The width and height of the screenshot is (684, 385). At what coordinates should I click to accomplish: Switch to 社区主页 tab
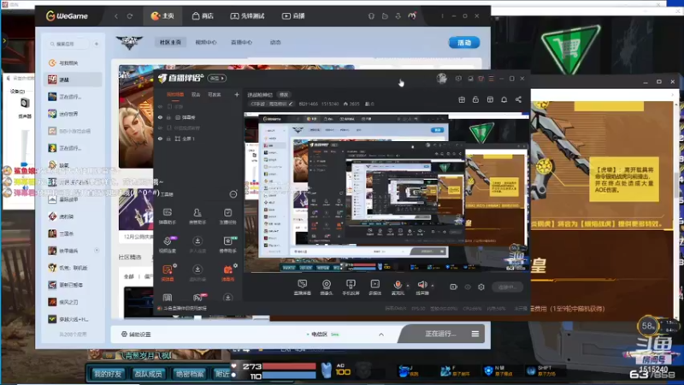170,42
